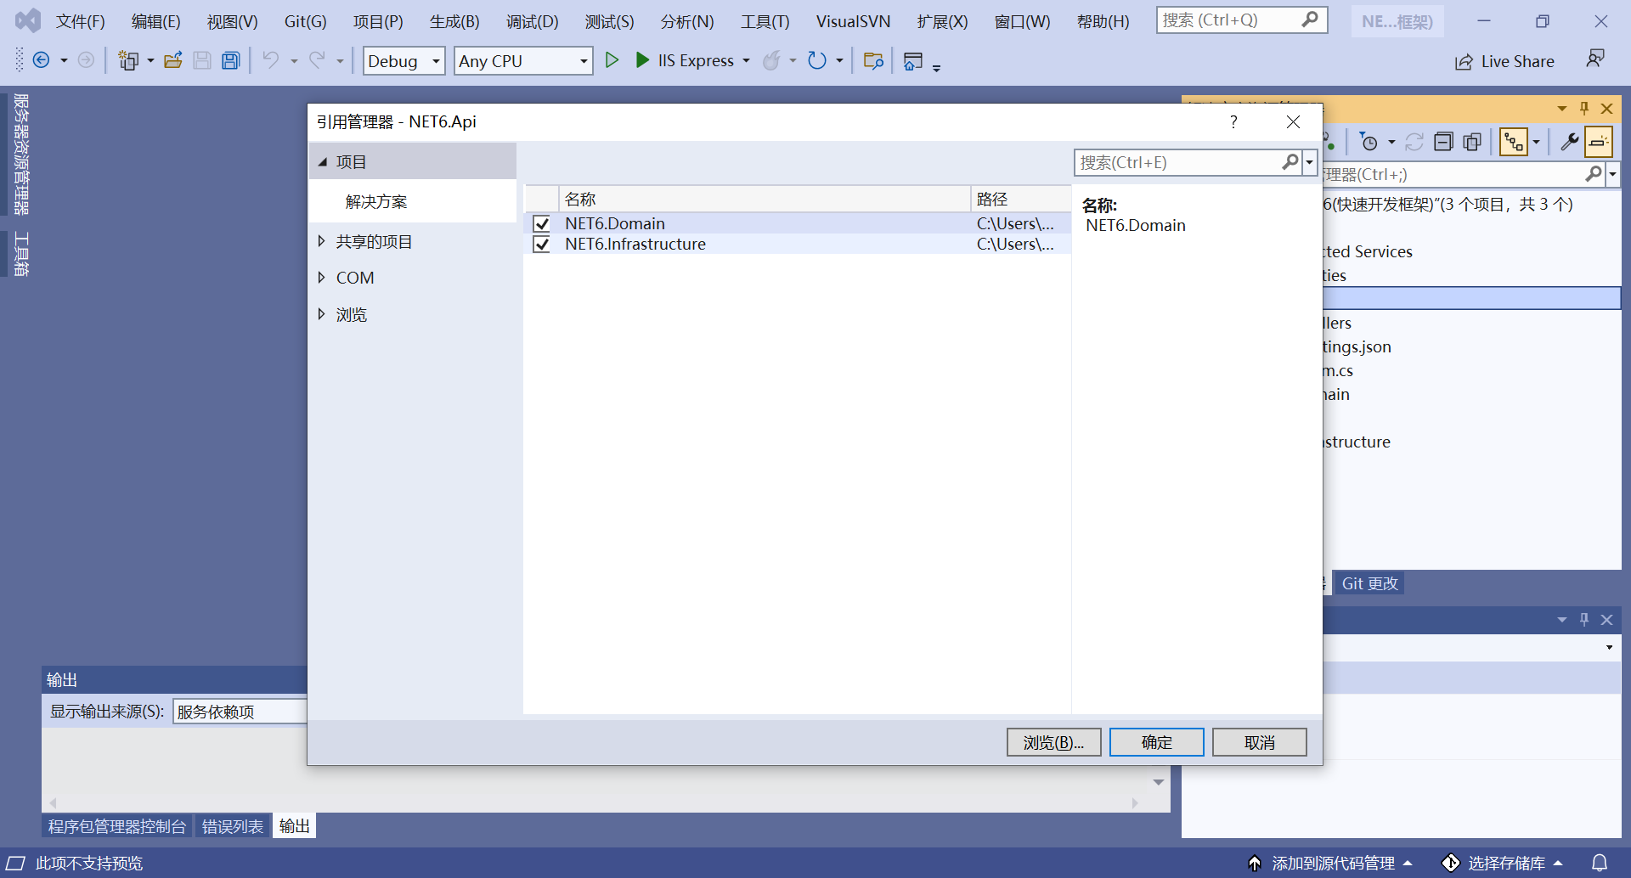Uncheck the NET6.Infrastructure reference checkbox

click(541, 244)
